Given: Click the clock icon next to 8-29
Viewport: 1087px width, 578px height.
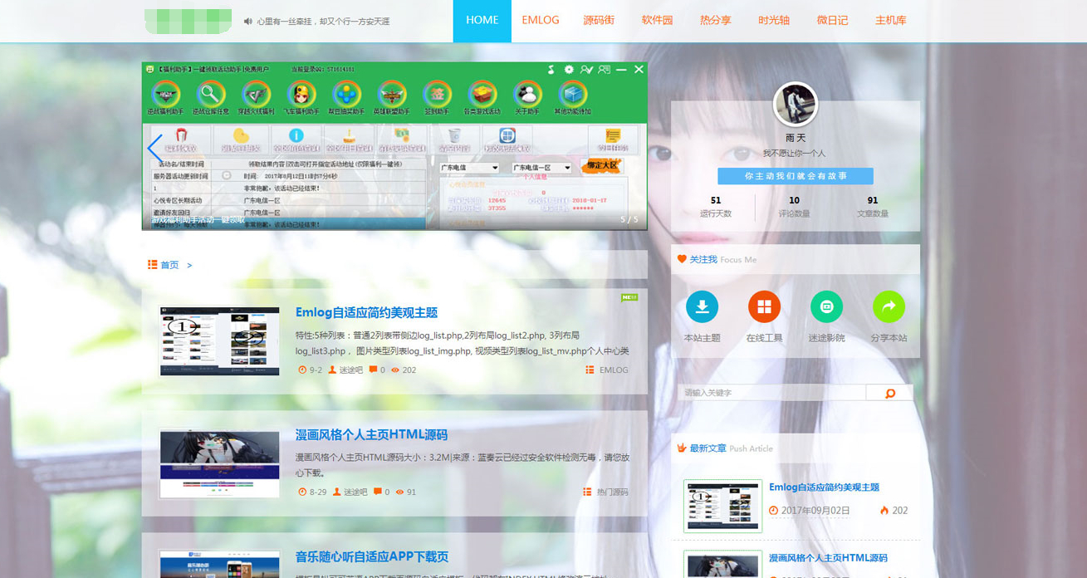Looking at the screenshot, I should point(302,492).
